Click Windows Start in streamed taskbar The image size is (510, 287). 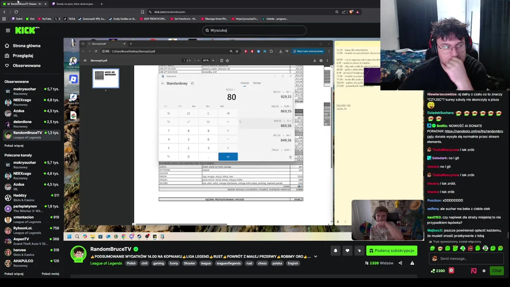point(69,236)
